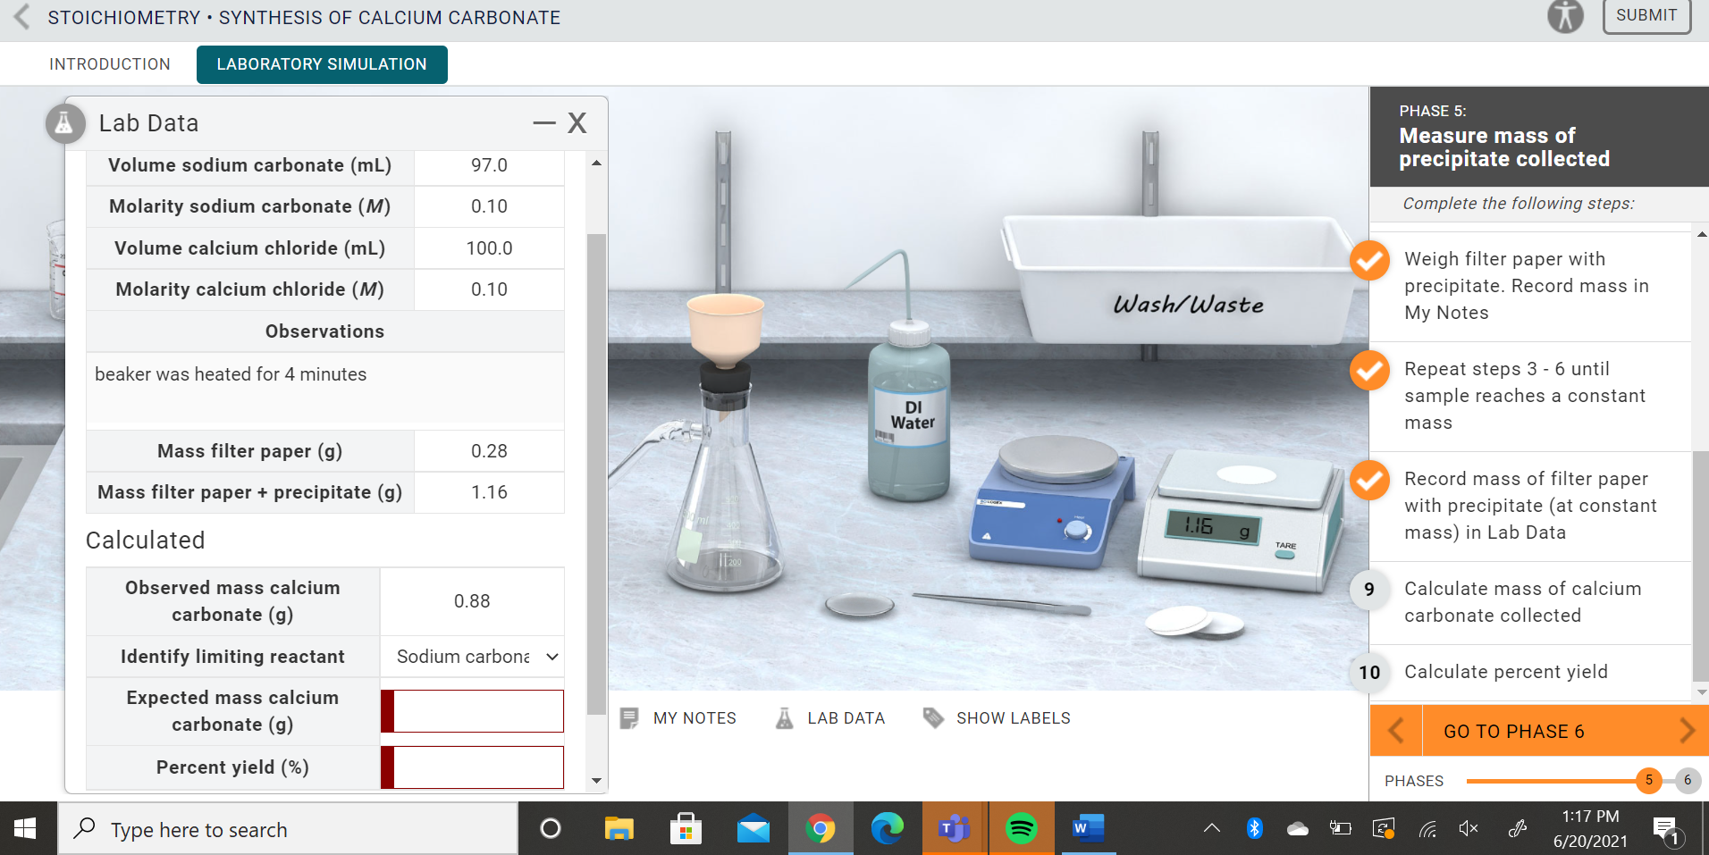Click the completed checkmark for weighing filter paper

pyautogui.click(x=1369, y=261)
